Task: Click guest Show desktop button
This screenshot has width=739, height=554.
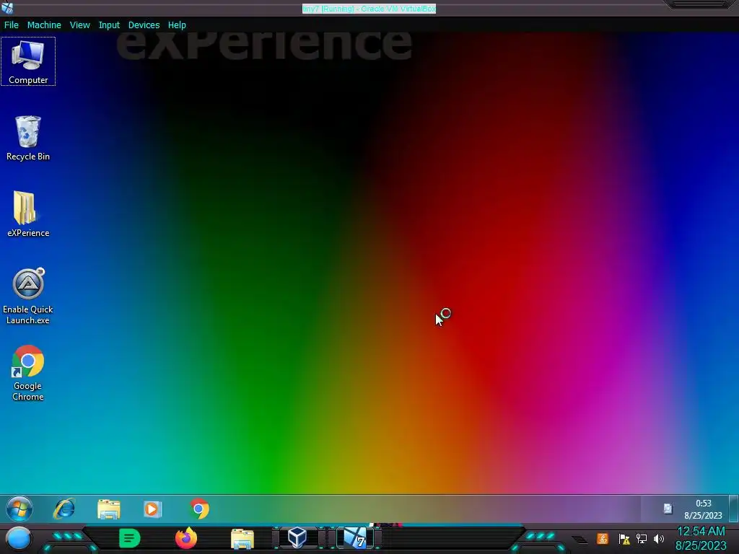Action: pyautogui.click(x=734, y=509)
